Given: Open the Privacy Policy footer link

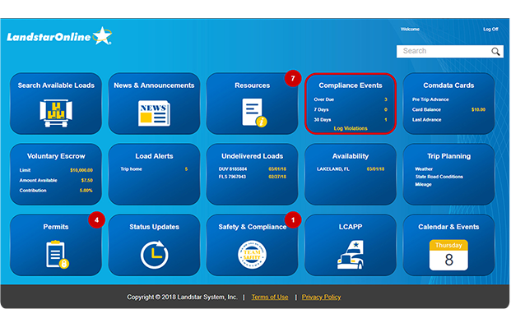Looking at the screenshot, I should tap(321, 297).
